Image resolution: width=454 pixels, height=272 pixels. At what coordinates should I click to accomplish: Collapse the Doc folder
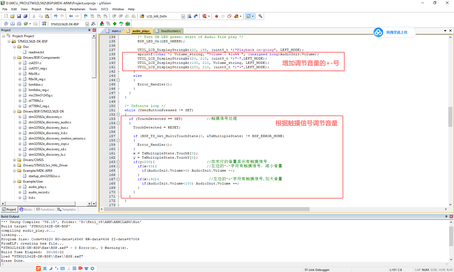pyautogui.click(x=15, y=47)
